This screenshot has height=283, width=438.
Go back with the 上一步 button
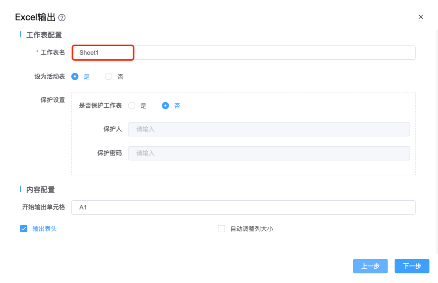point(370,266)
